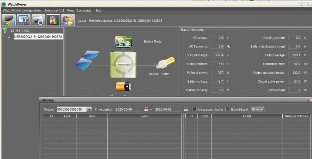Click the Battery Mode status text
The width and height of the screenshot is (312, 159).
(x=153, y=41)
